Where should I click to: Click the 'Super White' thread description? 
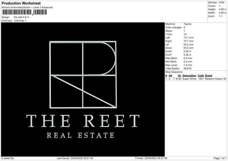[x=189, y=79]
